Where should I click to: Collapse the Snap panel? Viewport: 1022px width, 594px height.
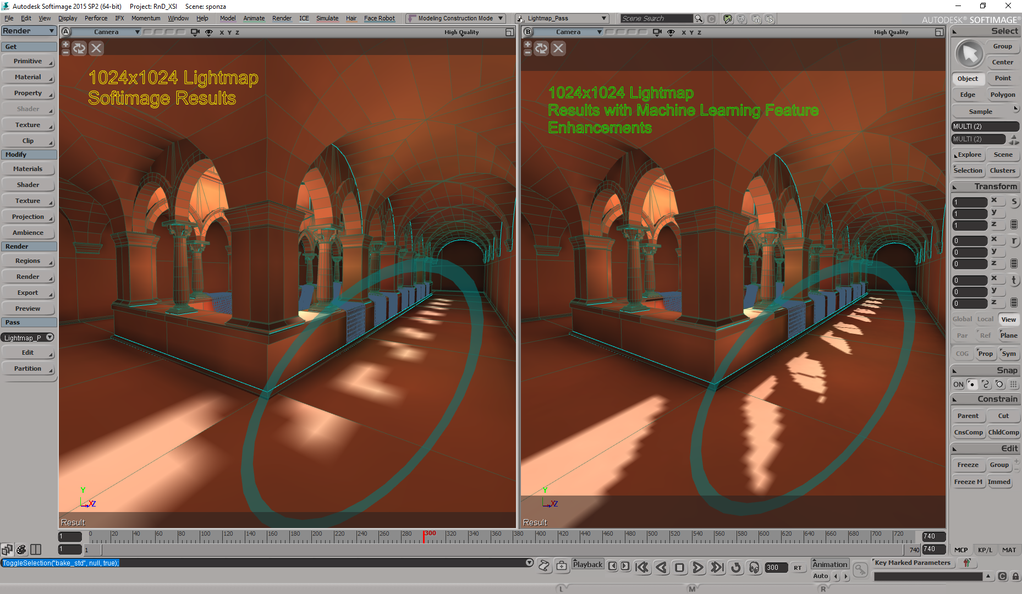click(x=955, y=371)
